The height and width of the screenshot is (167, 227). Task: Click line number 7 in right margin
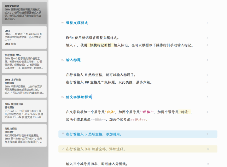tap(207, 97)
